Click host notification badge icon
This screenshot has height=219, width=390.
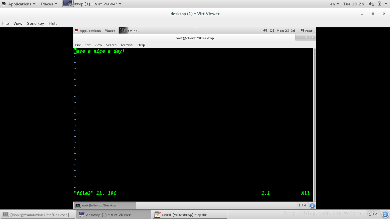(x=385, y=214)
